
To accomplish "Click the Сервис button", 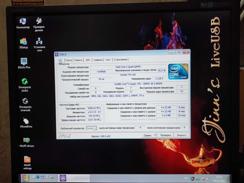I will coord(147,135).
